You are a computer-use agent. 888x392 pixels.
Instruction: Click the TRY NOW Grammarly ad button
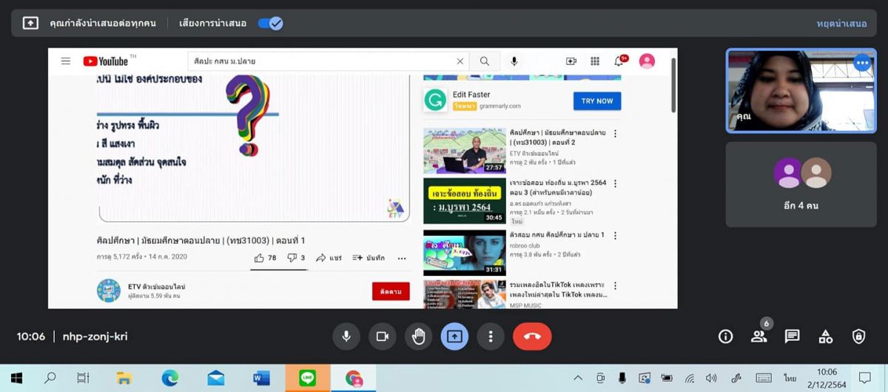point(596,101)
